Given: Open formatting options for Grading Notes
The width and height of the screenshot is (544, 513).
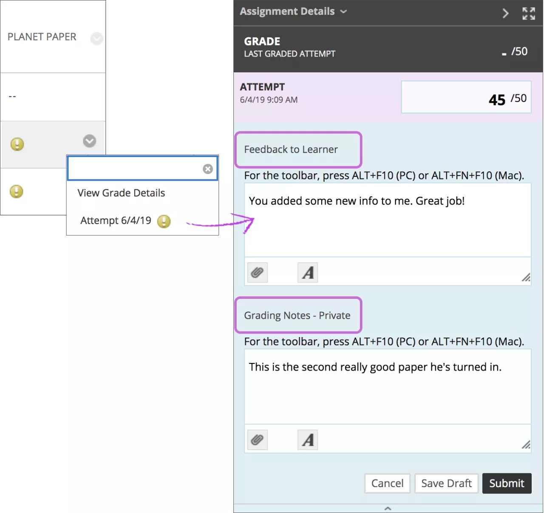Looking at the screenshot, I should pos(308,439).
